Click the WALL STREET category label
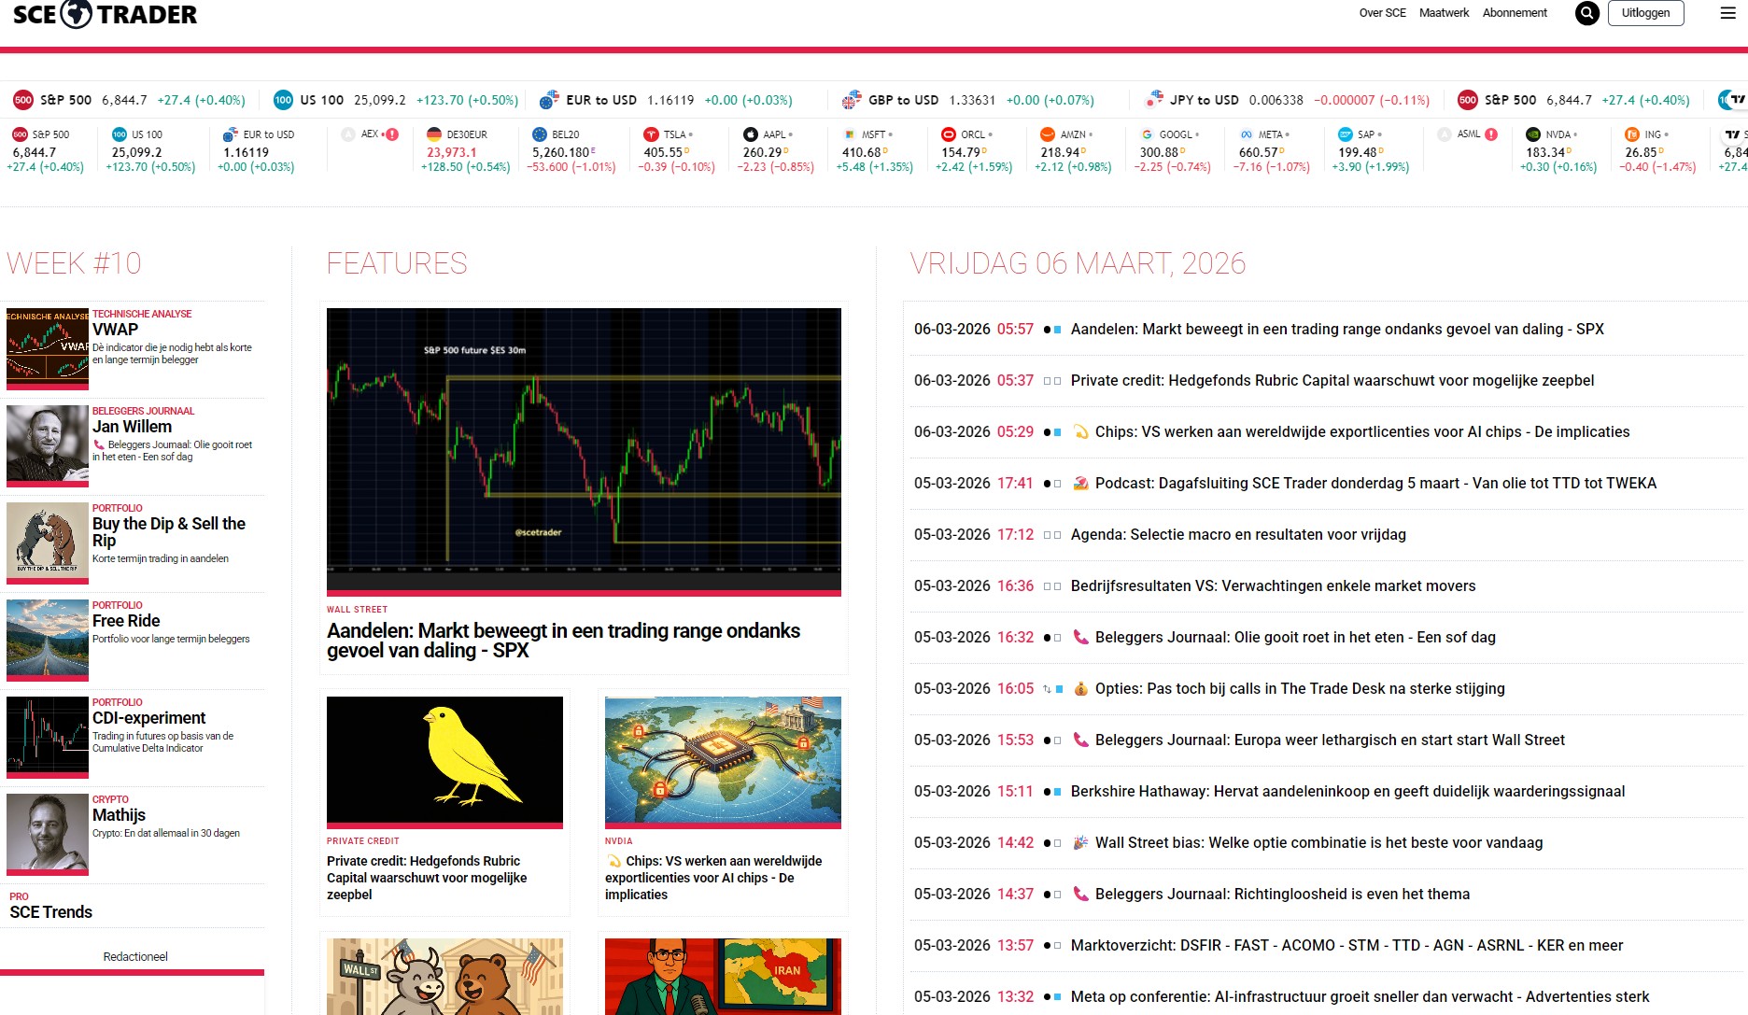 click(x=357, y=610)
